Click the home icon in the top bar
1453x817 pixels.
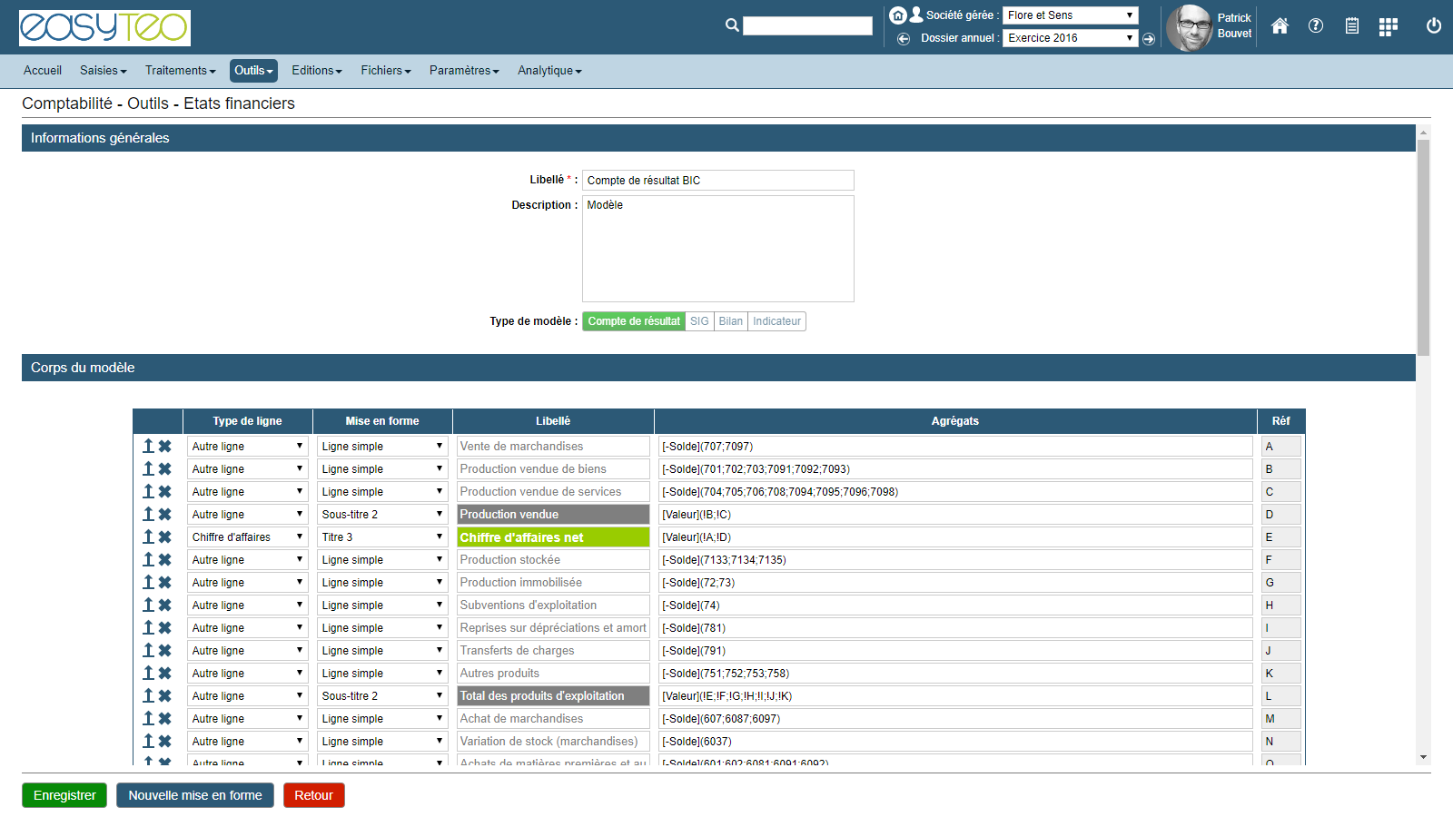[1280, 26]
